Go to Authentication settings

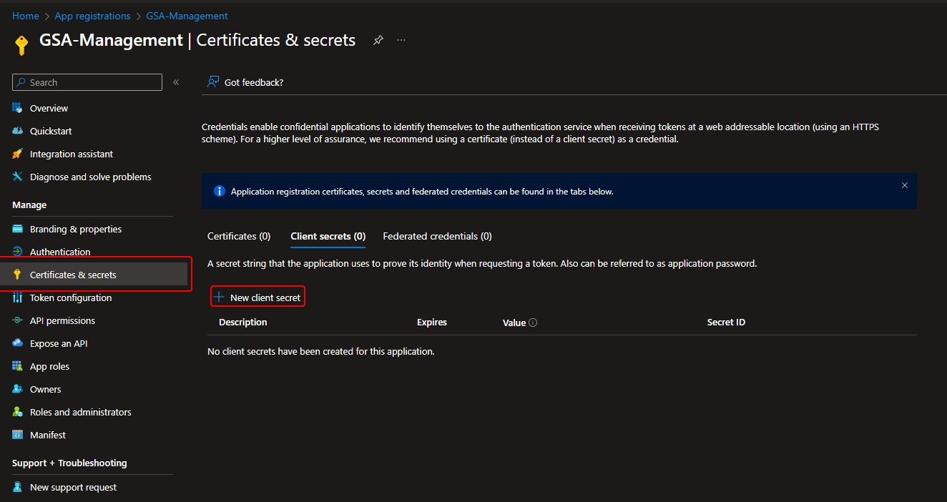(x=60, y=252)
